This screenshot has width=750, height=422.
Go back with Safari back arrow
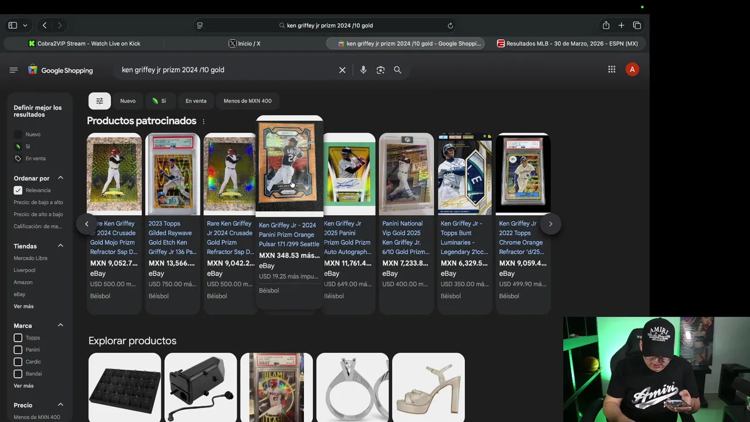click(x=45, y=25)
